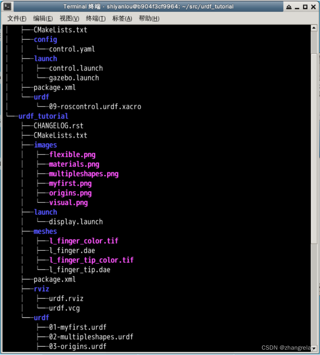Viewport: 320px width, 355px height.
Task: Click 01-myfirst.urdf file name
Action: [x=78, y=327]
